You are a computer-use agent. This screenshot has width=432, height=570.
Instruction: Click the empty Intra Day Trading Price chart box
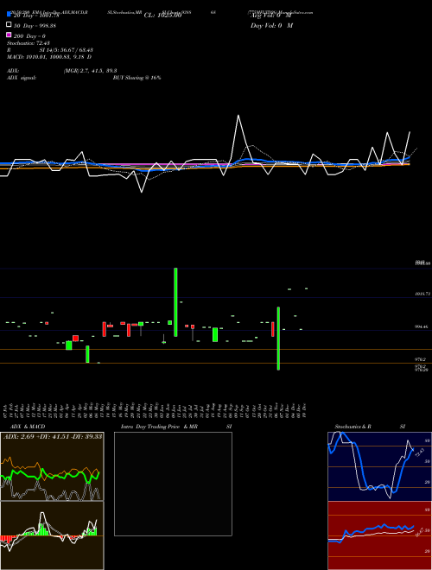pos(173,484)
